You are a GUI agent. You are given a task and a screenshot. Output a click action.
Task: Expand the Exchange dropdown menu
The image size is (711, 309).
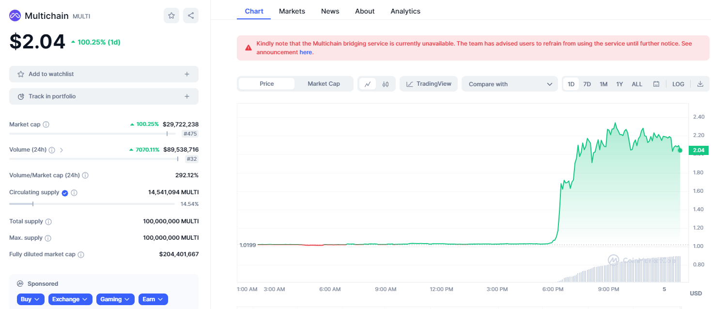point(70,299)
